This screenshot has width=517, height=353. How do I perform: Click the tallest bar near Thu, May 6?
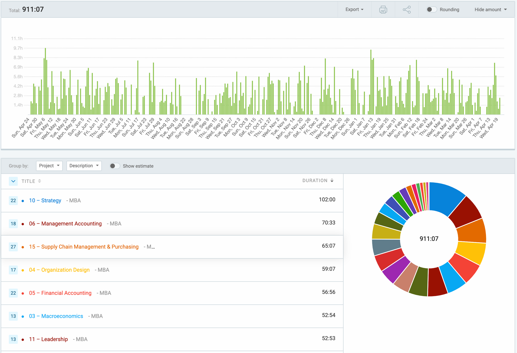[x=45, y=81]
